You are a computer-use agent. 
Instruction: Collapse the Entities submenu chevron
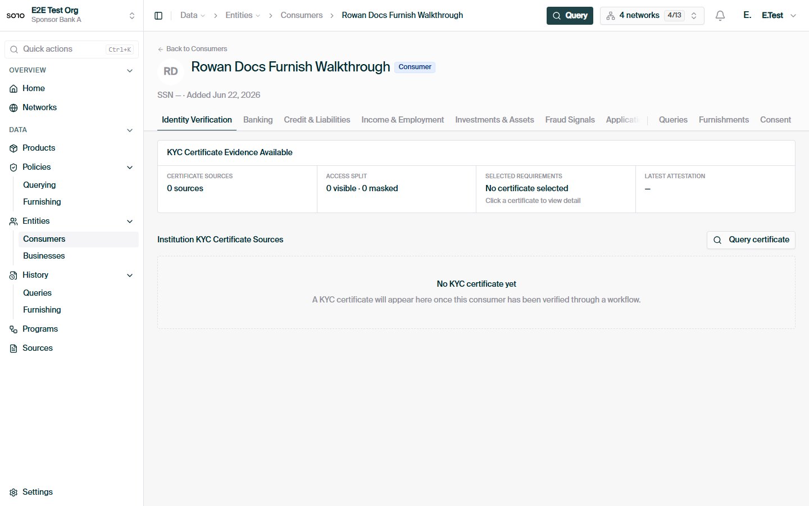click(130, 222)
